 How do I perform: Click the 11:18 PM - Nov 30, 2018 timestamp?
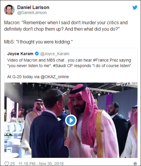pos(41,164)
